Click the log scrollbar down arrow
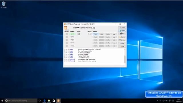This screenshot has height=103, width=183. 125,64
